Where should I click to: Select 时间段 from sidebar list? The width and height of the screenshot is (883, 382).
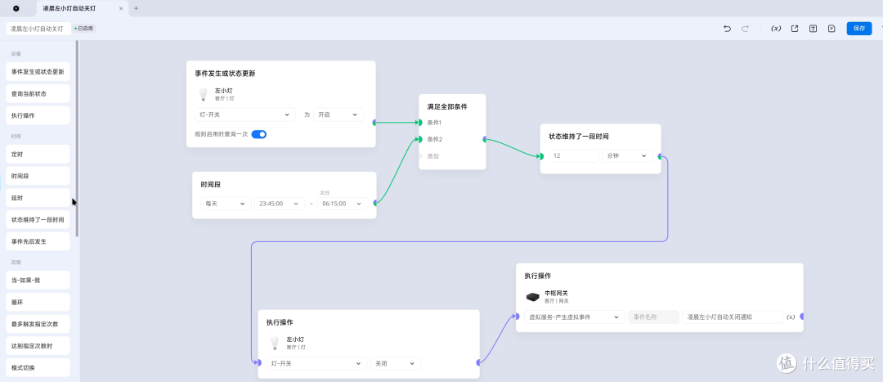pos(38,176)
